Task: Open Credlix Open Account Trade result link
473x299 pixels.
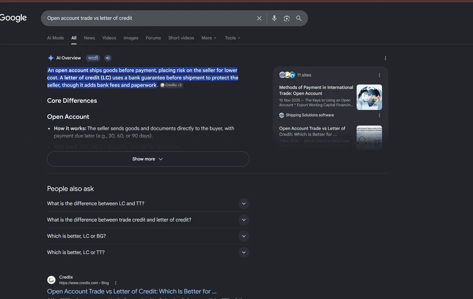Action: tap(132, 292)
